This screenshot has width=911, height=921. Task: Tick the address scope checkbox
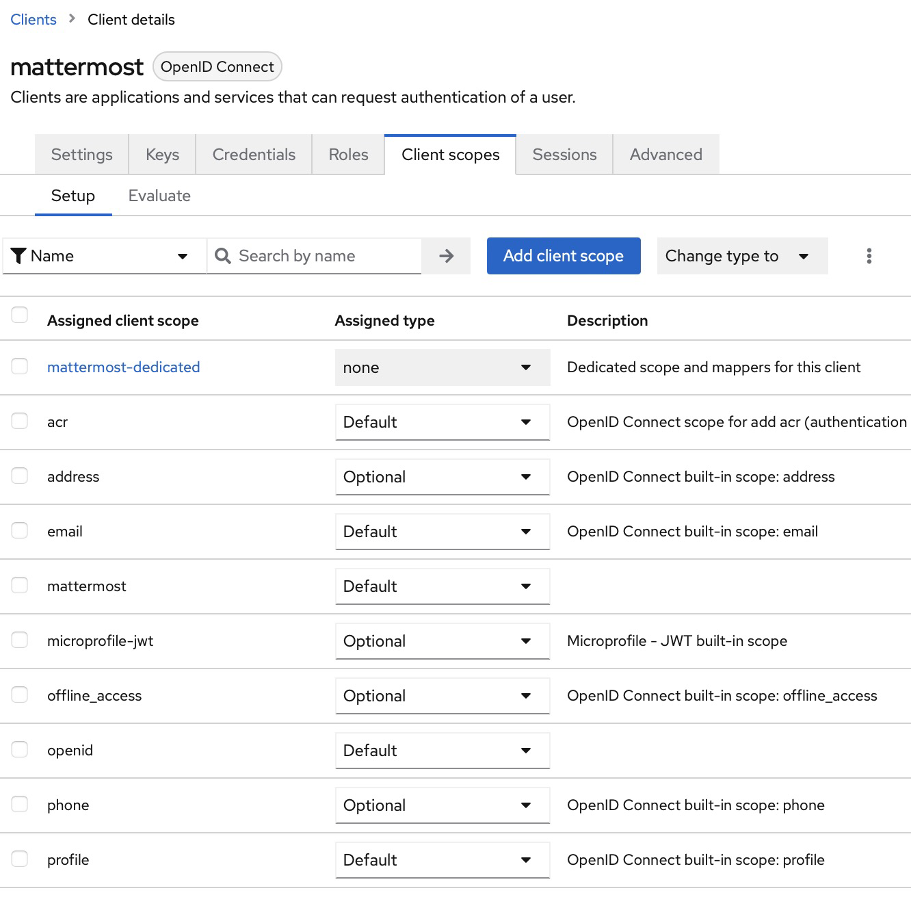point(20,476)
